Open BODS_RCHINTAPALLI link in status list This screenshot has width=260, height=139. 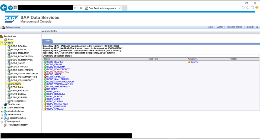click(58, 72)
